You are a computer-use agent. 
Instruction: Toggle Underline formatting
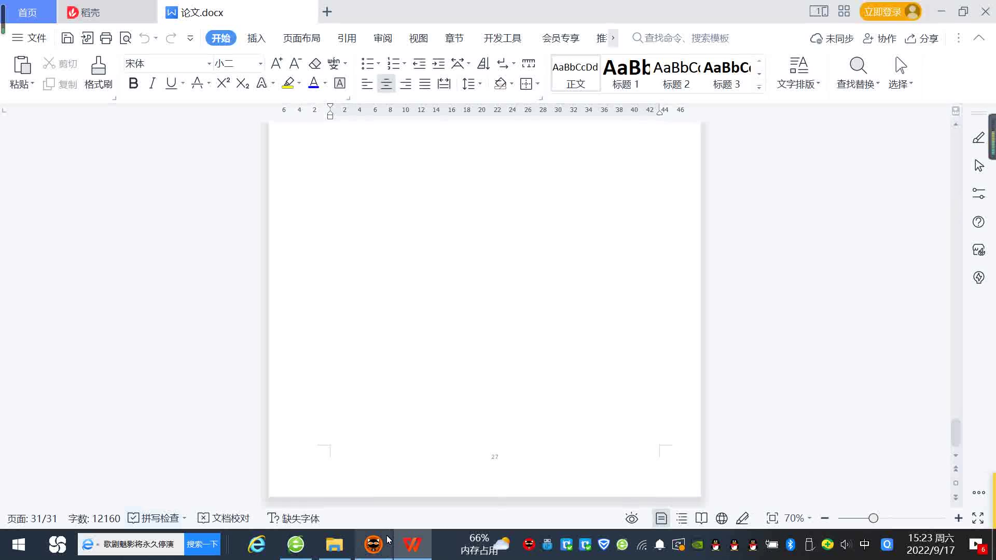click(171, 83)
